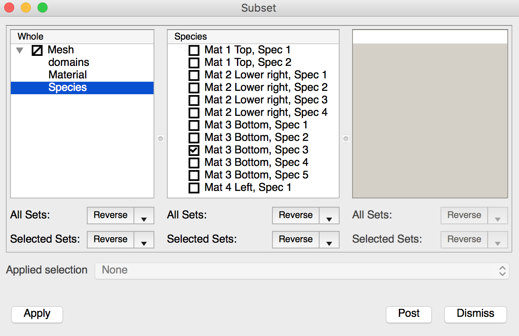Click the green zoom window button
The width and height of the screenshot is (519, 336).
click(x=42, y=8)
